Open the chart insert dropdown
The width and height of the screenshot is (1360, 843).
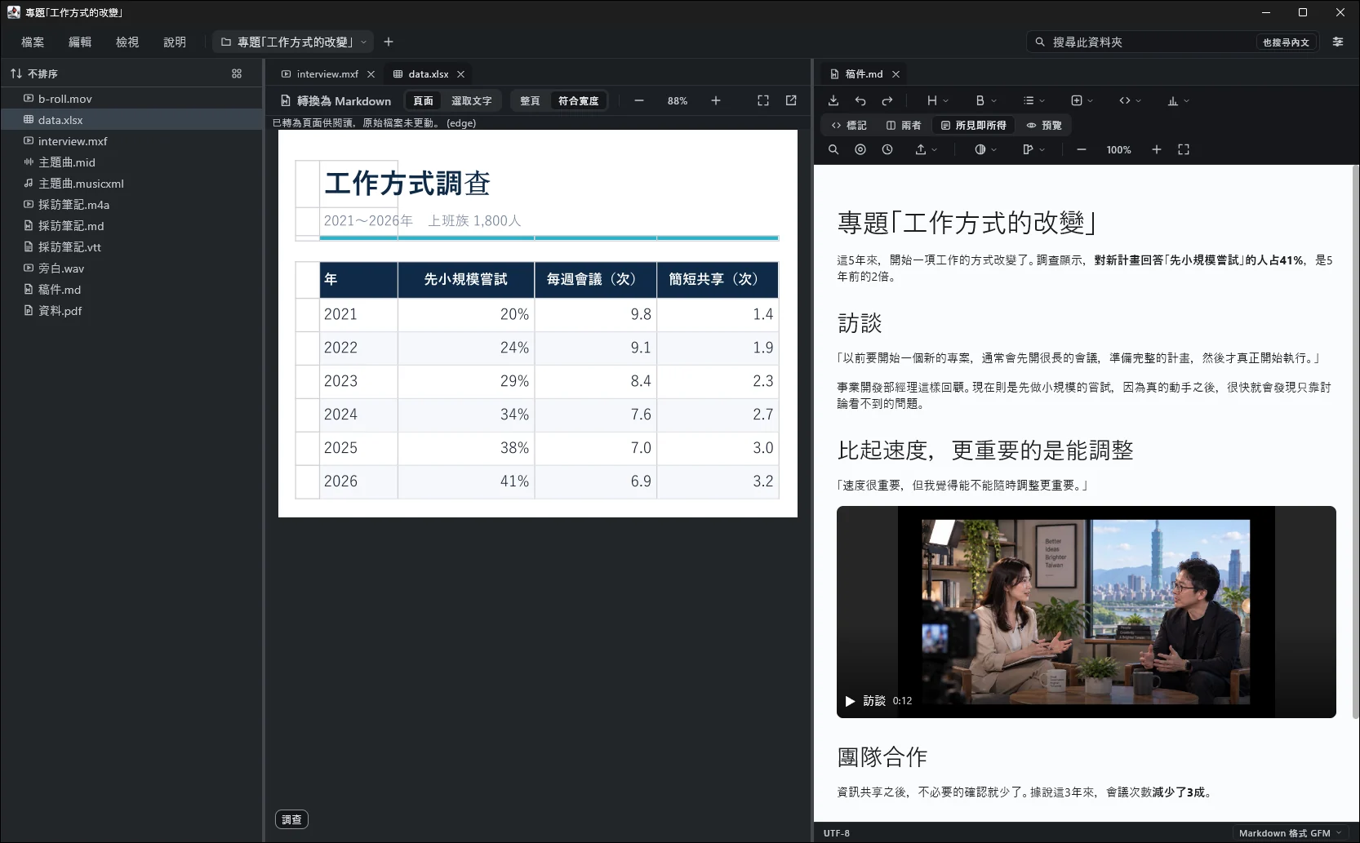(1178, 100)
